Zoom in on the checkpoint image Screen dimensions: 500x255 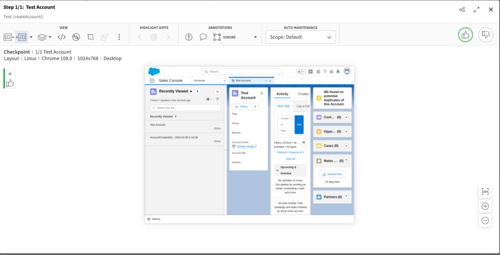(x=485, y=206)
